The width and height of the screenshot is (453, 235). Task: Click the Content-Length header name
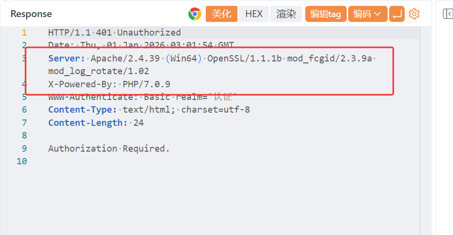coord(87,122)
